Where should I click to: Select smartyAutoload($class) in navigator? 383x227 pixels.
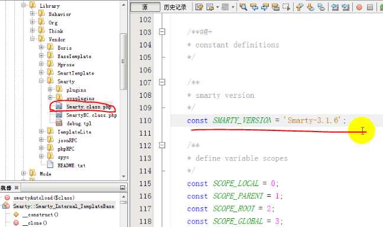click(44, 197)
